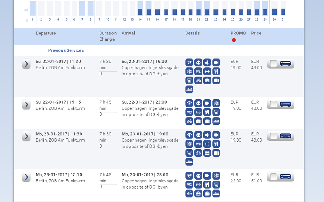Click the WiFi icon on the first trip
This screenshot has width=324, height=202.
pos(189,62)
